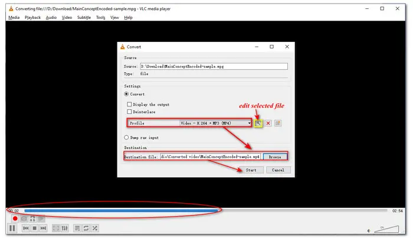This screenshot has width=413, height=238.
Task: Click the Browse button for destination
Action: (275, 157)
